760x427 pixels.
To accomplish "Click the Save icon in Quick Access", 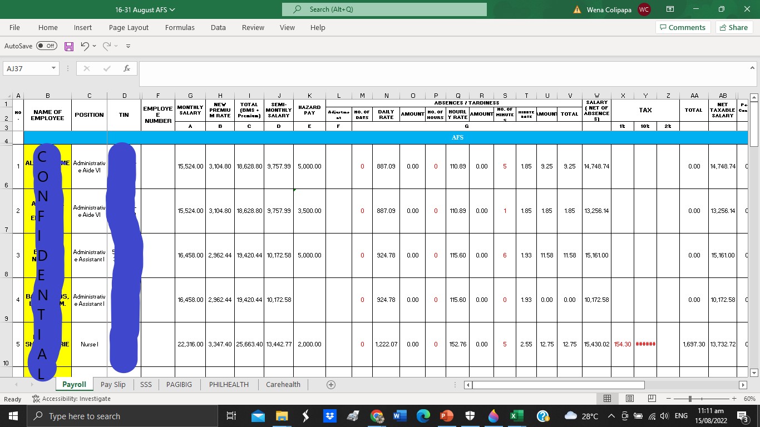I will tap(69, 46).
